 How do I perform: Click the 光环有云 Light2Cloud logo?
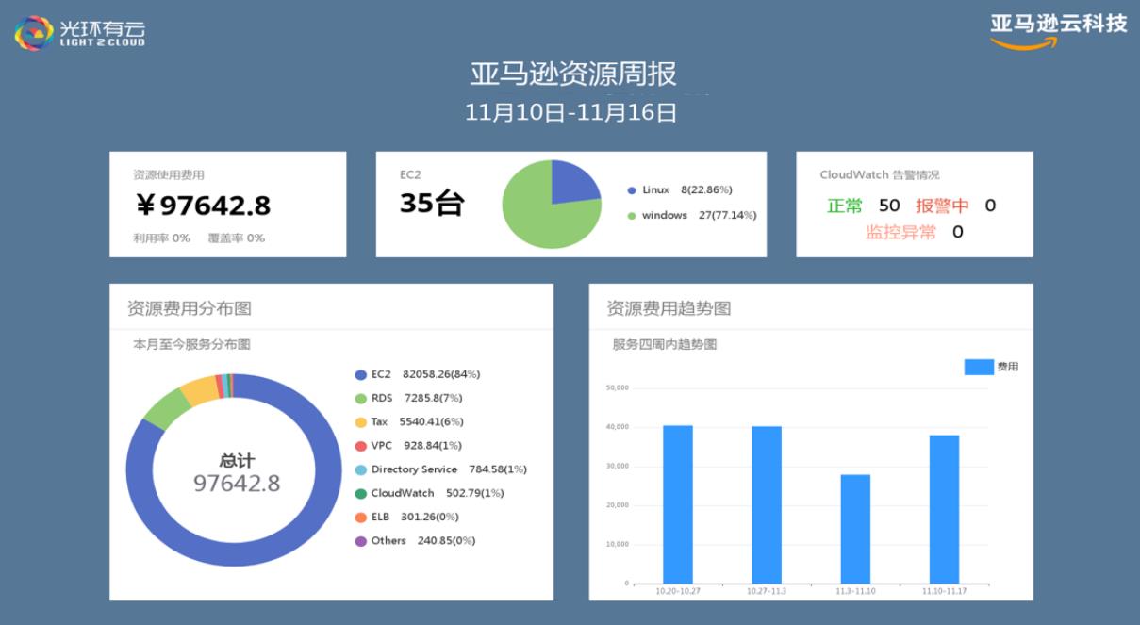(x=80, y=32)
